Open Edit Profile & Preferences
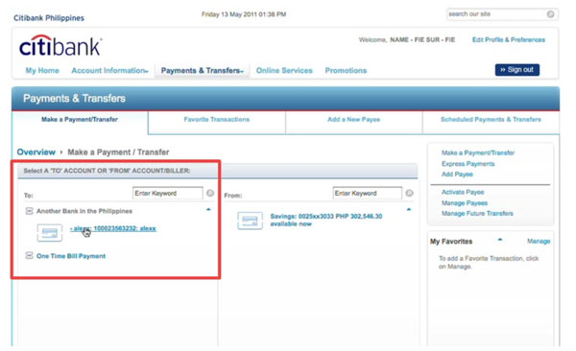This screenshot has height=351, width=576. tap(509, 39)
